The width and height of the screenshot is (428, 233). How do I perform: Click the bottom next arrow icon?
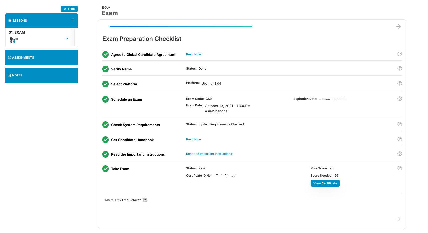click(x=398, y=219)
